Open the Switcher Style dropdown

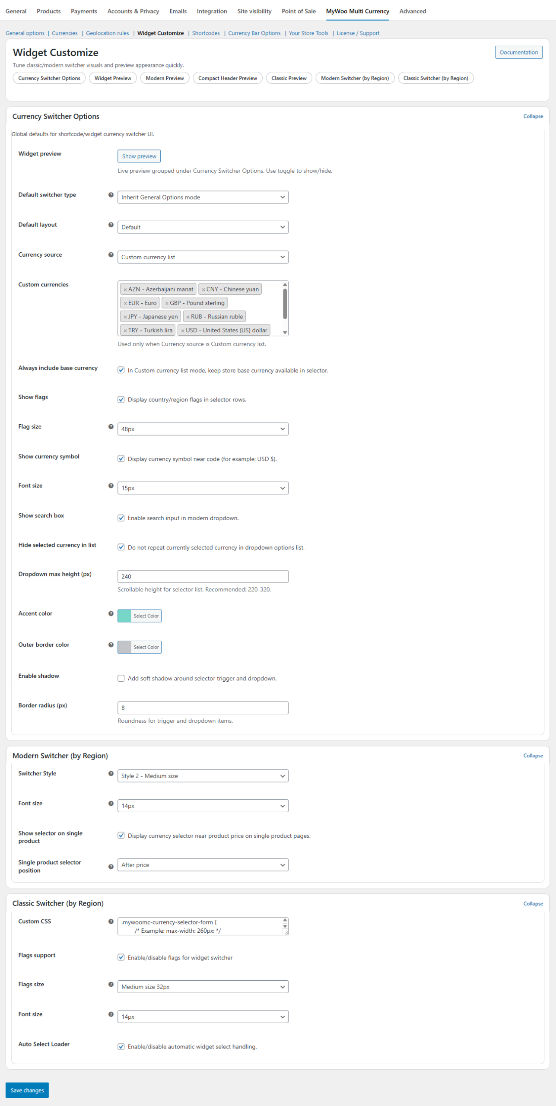[x=203, y=776]
